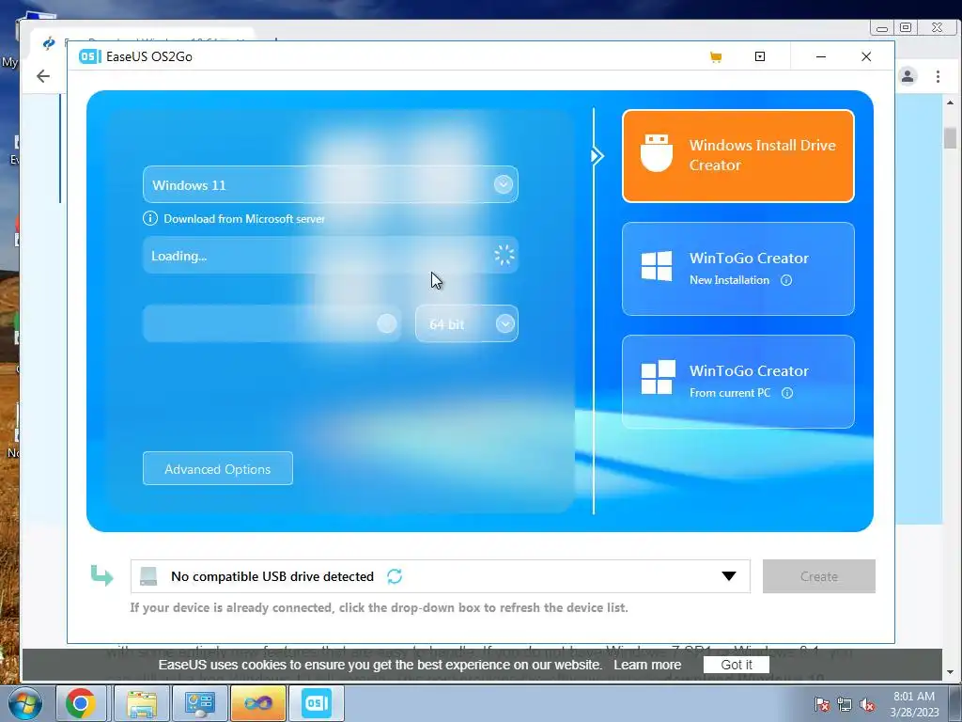962x722 pixels.
Task: Select Windows Install Drive Creator mode
Action: tap(738, 156)
